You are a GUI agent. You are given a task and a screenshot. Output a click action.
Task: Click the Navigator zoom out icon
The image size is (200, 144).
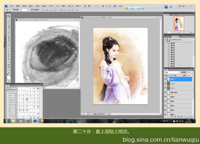[x=179, y=33]
